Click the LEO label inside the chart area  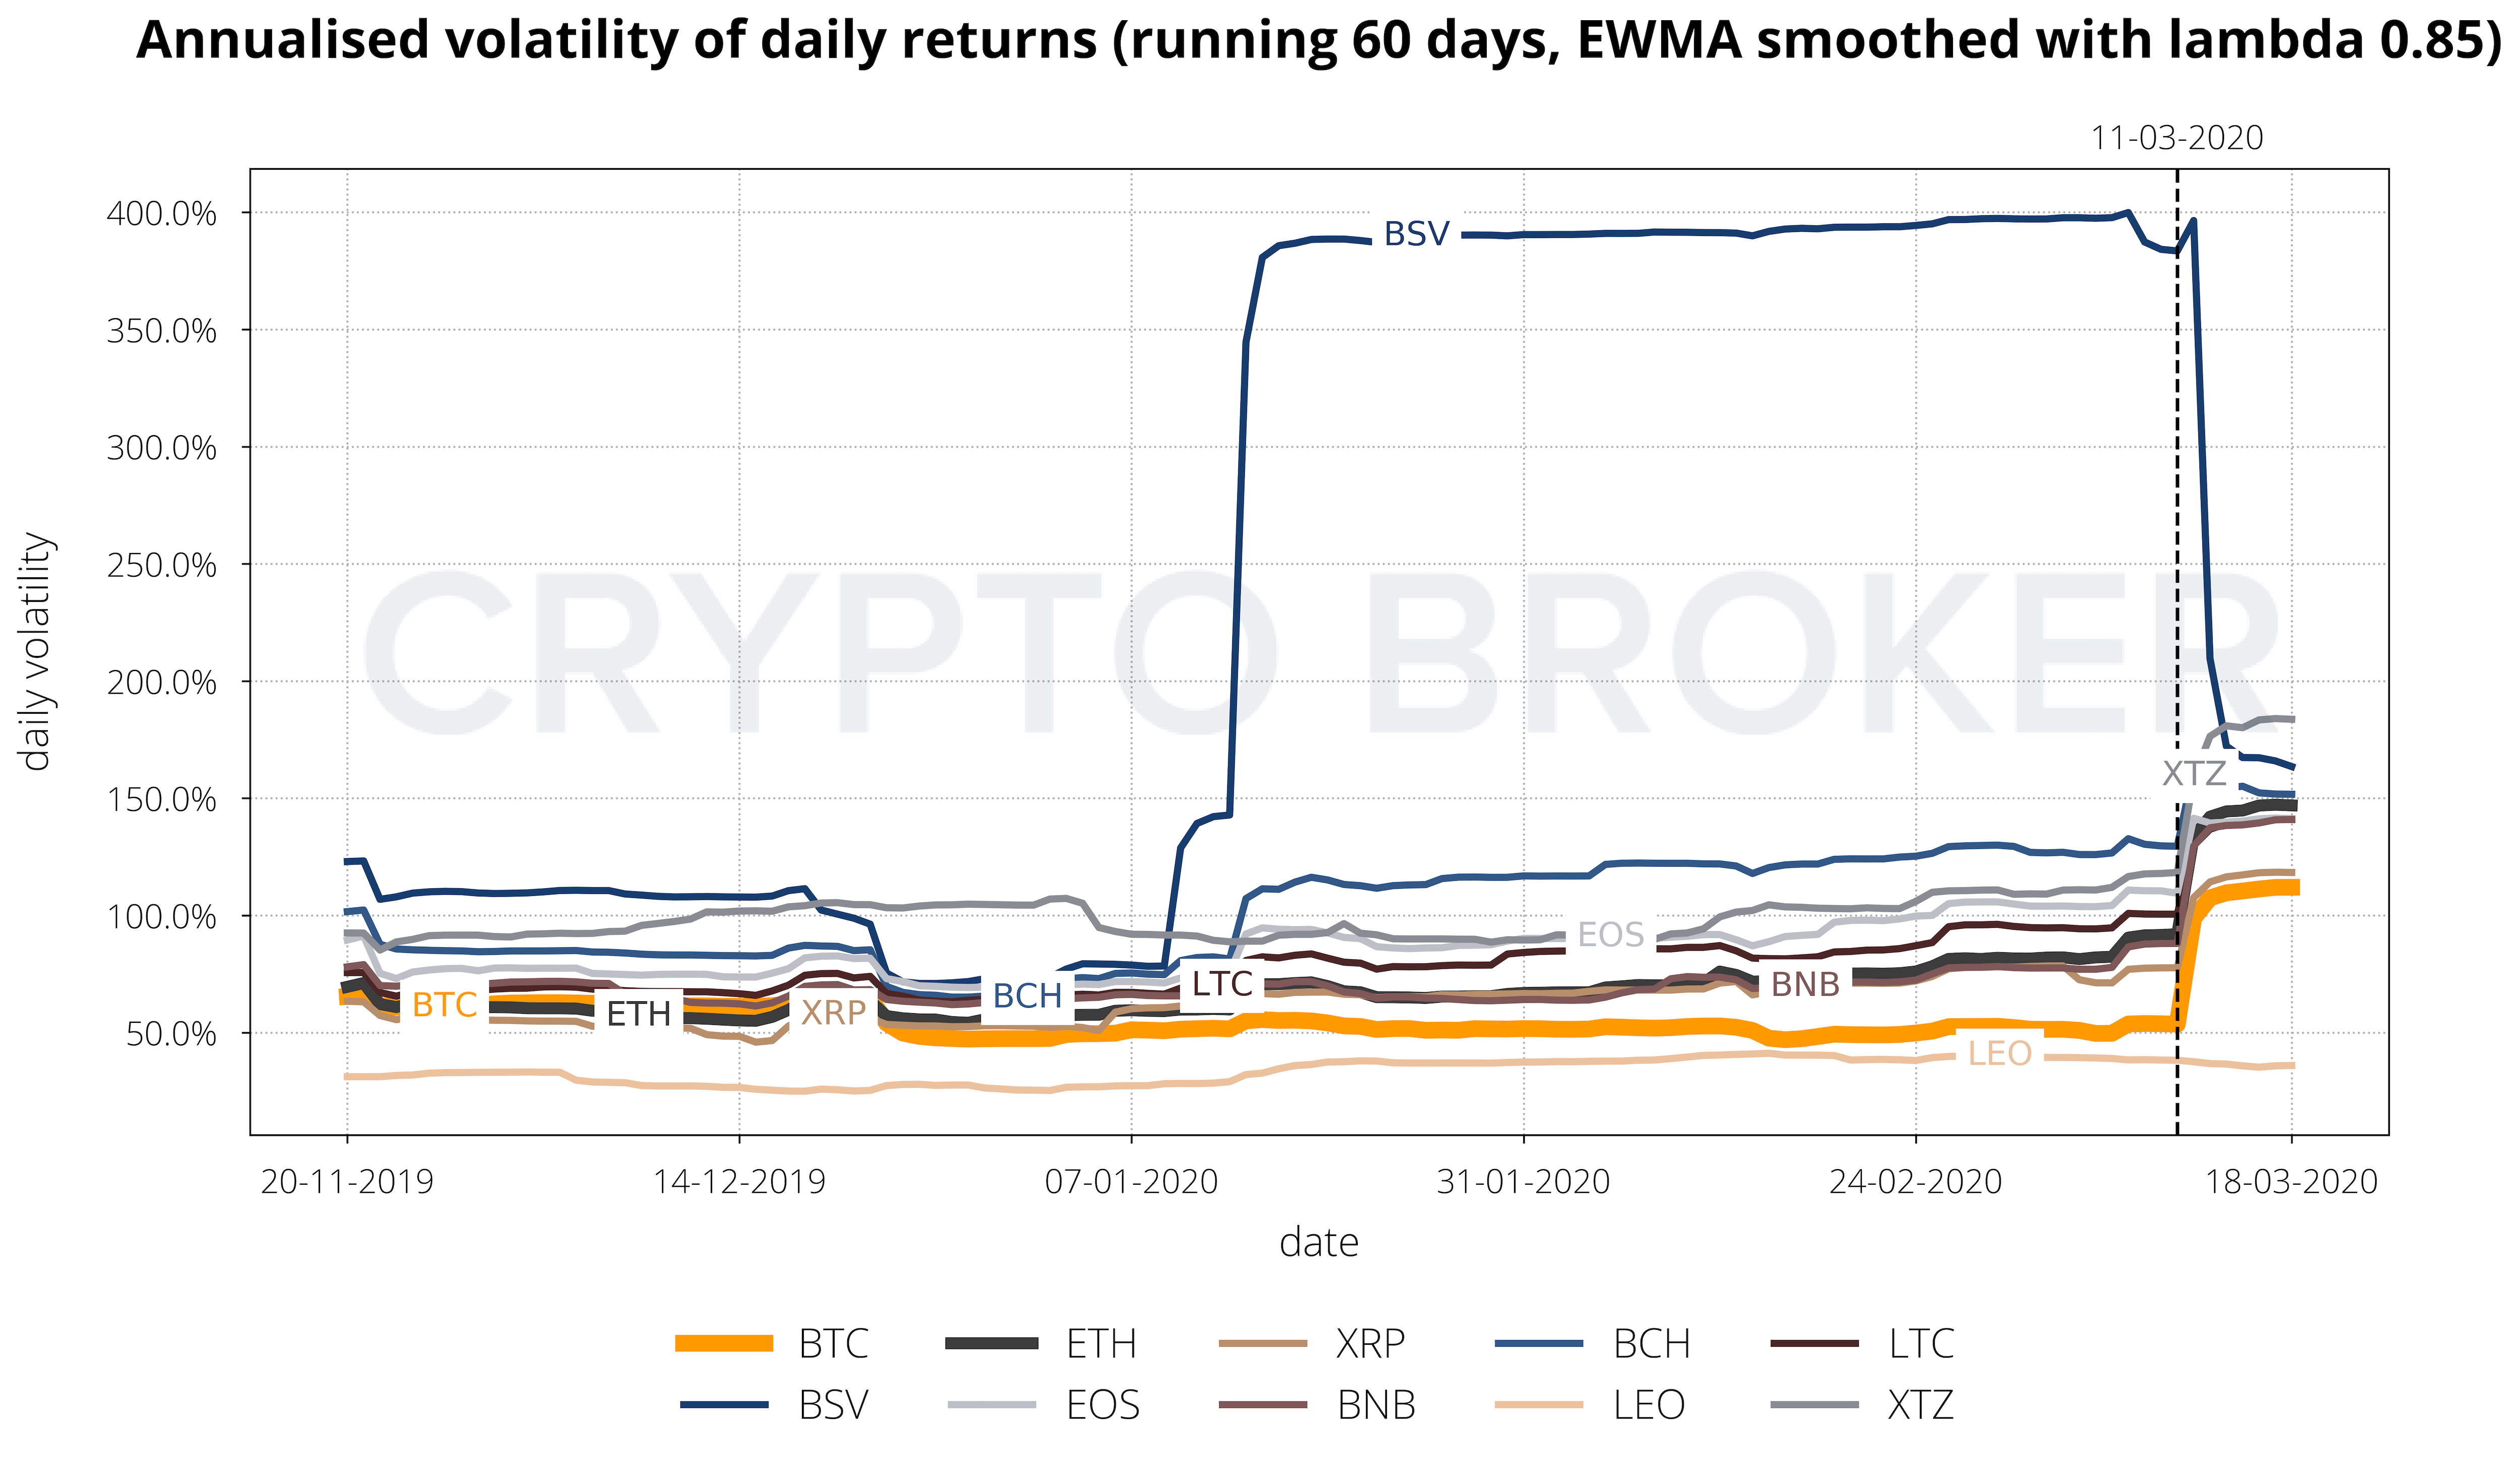pos(1999,1054)
